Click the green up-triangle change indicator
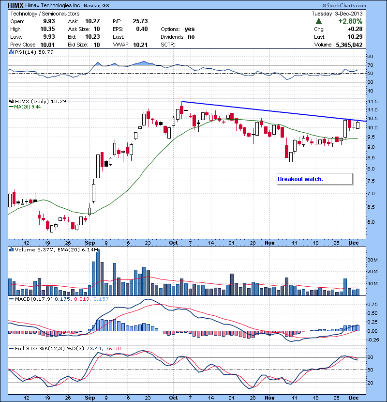This screenshot has width=387, height=402. pos(319,21)
